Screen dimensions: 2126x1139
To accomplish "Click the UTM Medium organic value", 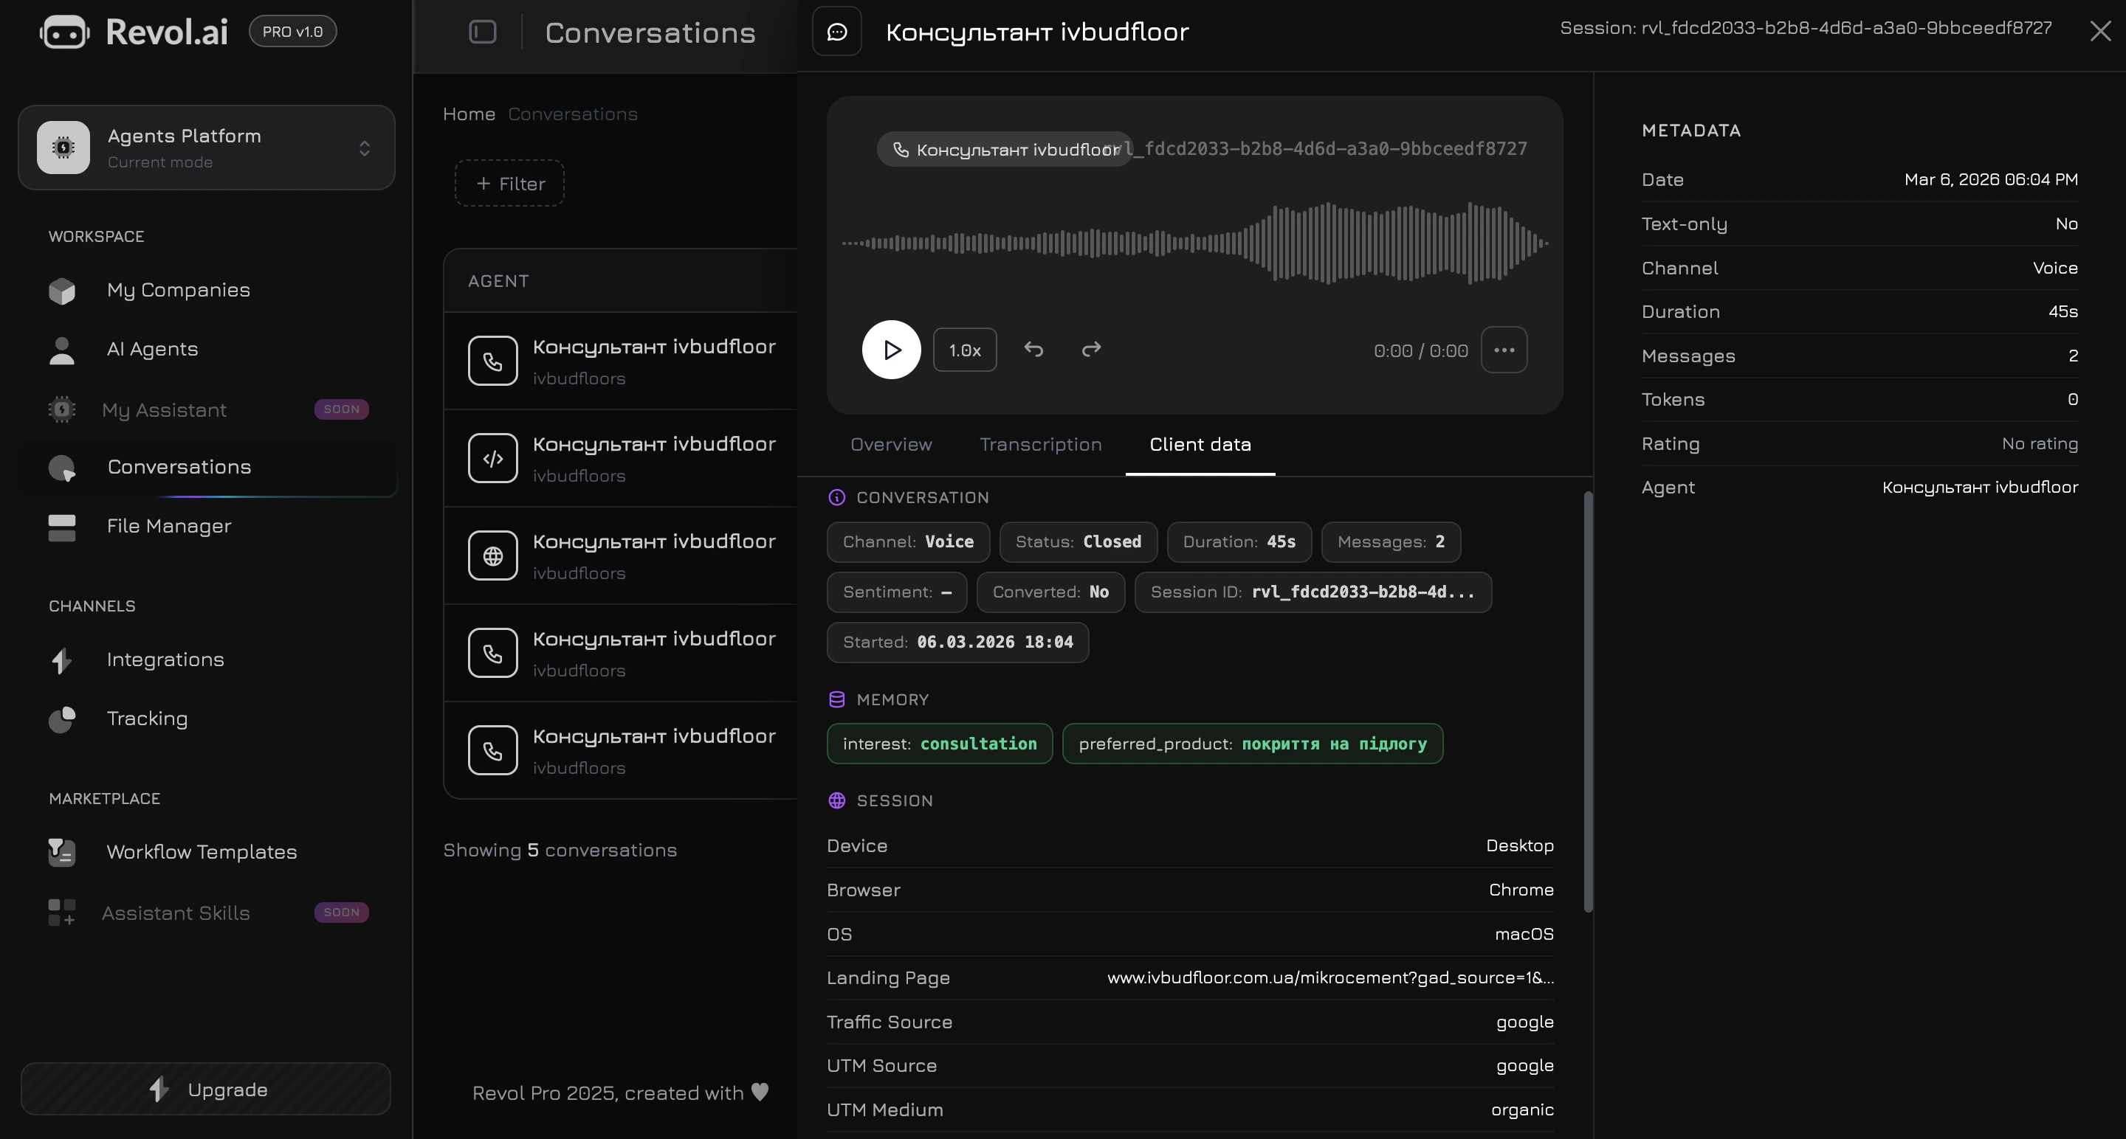I will (x=1522, y=1110).
